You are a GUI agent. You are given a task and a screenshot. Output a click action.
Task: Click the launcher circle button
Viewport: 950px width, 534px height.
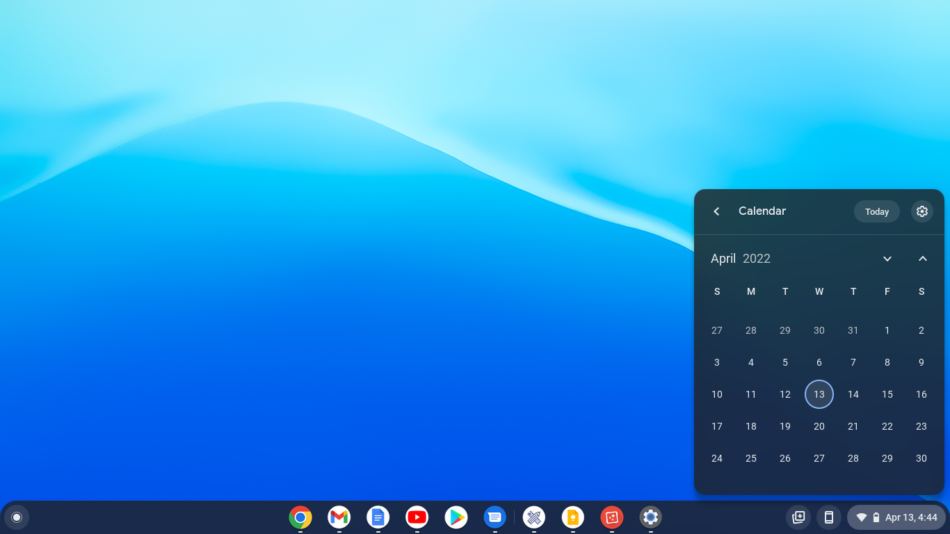click(17, 517)
